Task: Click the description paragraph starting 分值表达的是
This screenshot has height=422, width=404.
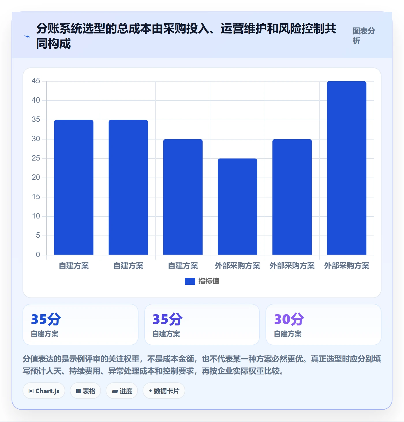Action: click(x=202, y=365)
